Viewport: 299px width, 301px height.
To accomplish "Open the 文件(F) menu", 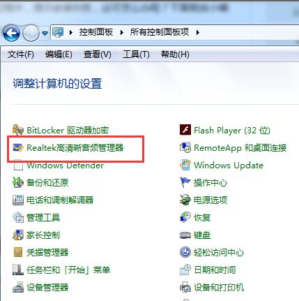I will tap(21, 54).
